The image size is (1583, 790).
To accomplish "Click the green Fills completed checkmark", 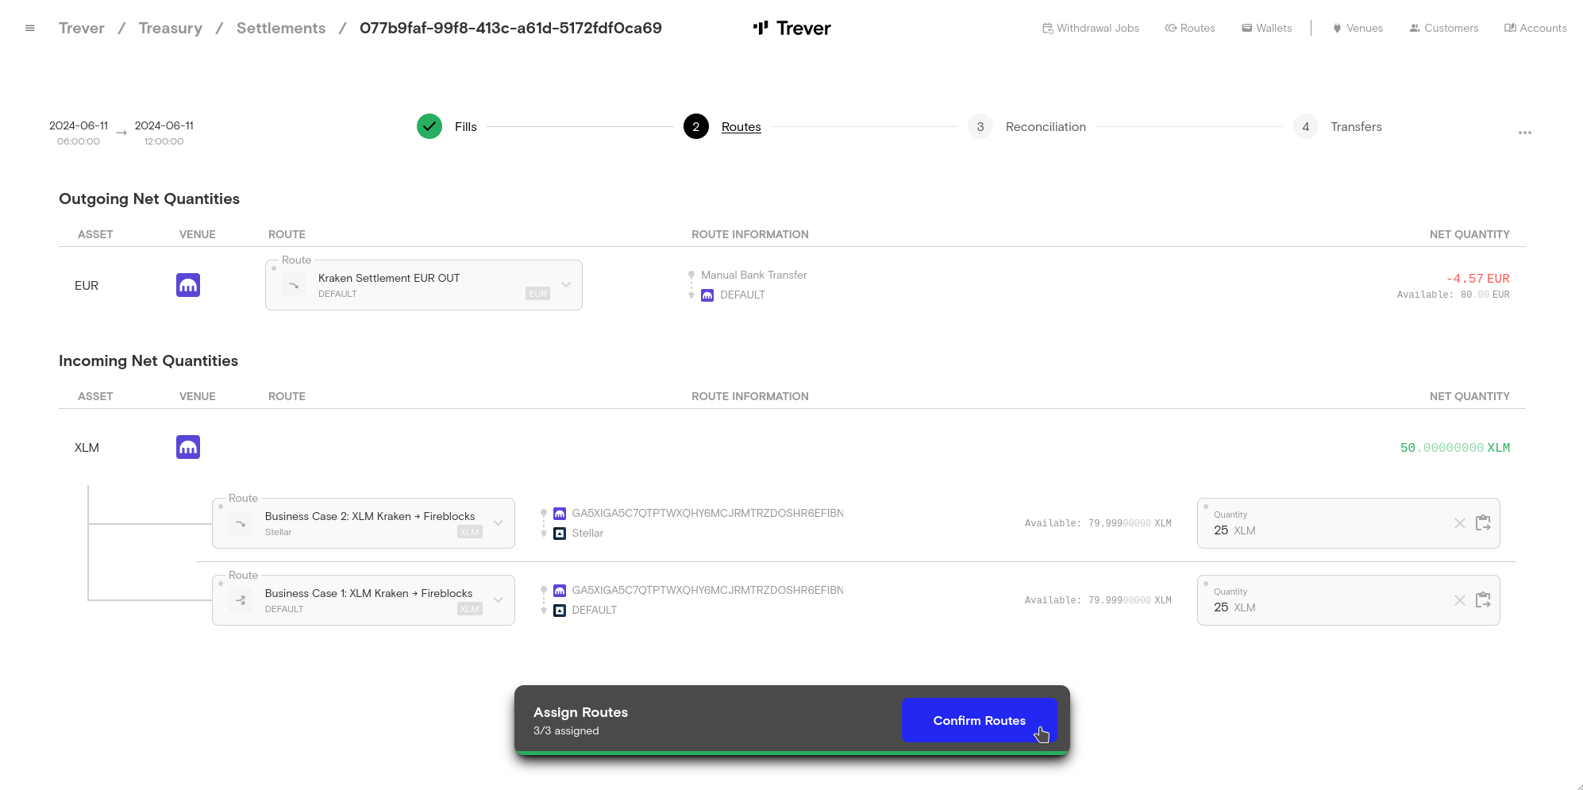I will tap(429, 126).
